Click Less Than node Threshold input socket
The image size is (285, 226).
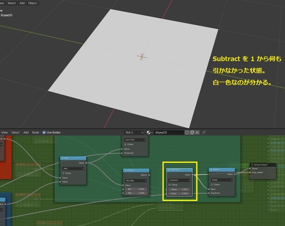(x=122, y=153)
